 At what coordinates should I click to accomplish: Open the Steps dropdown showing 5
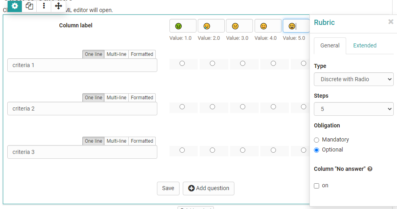(x=354, y=109)
